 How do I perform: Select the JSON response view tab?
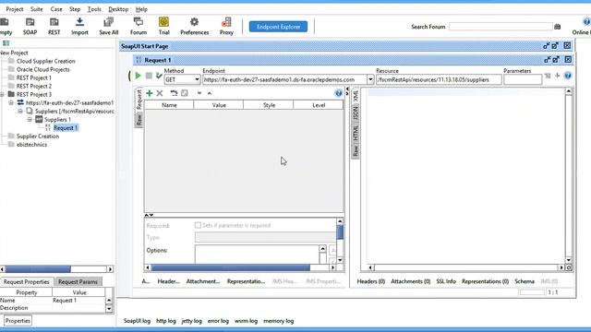[356, 113]
